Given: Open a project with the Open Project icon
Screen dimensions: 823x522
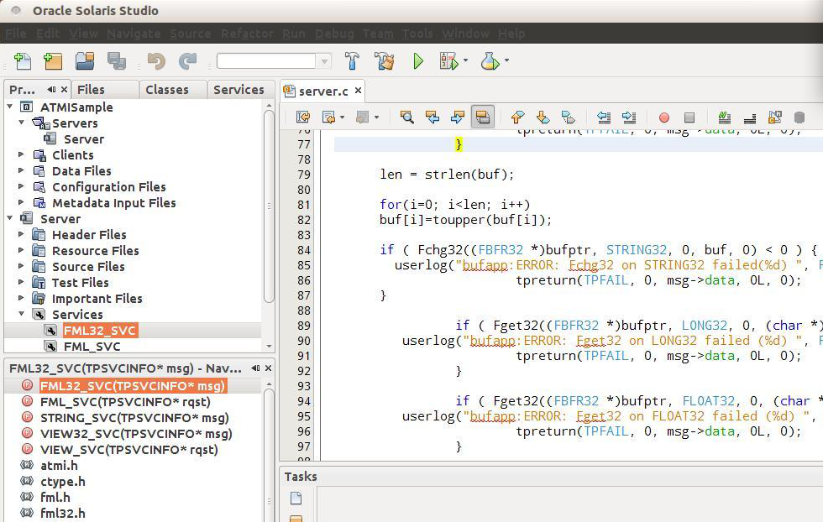Looking at the screenshot, I should (85, 61).
